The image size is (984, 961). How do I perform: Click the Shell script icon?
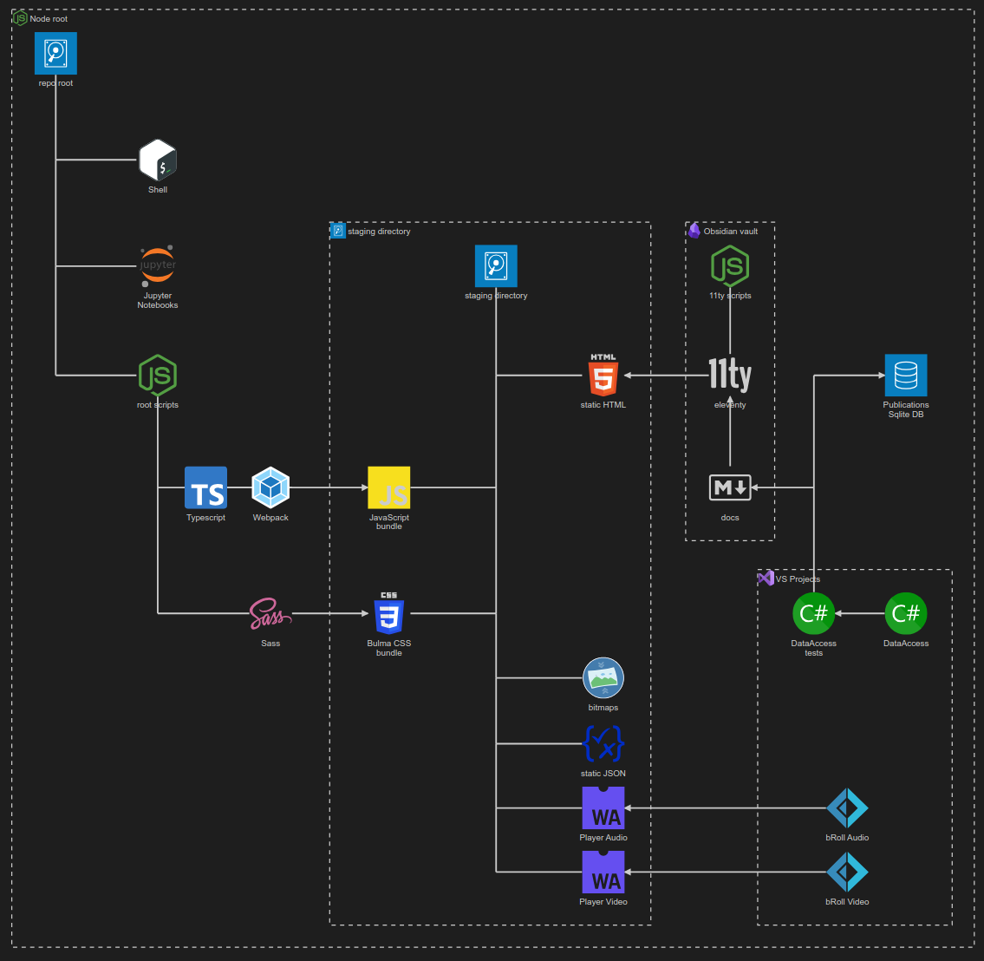click(158, 160)
